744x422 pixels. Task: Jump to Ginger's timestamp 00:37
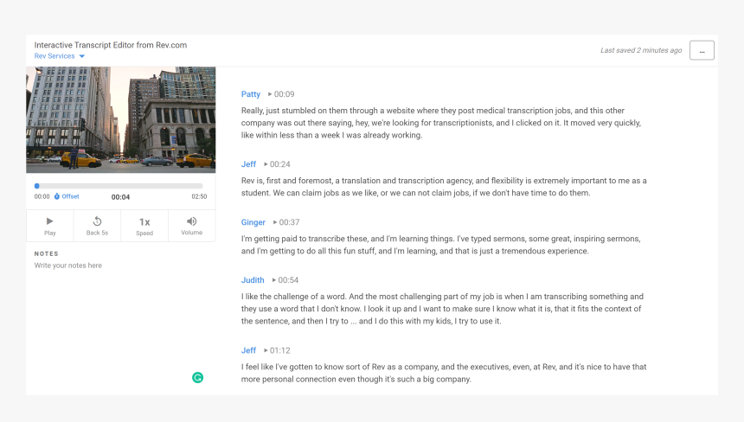click(x=286, y=222)
